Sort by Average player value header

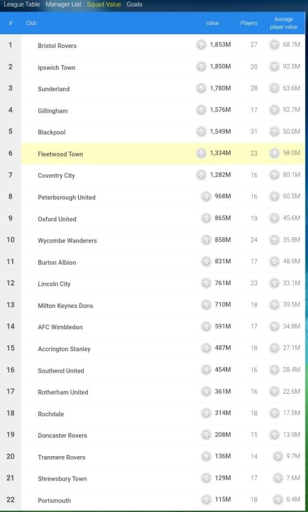[x=284, y=23]
